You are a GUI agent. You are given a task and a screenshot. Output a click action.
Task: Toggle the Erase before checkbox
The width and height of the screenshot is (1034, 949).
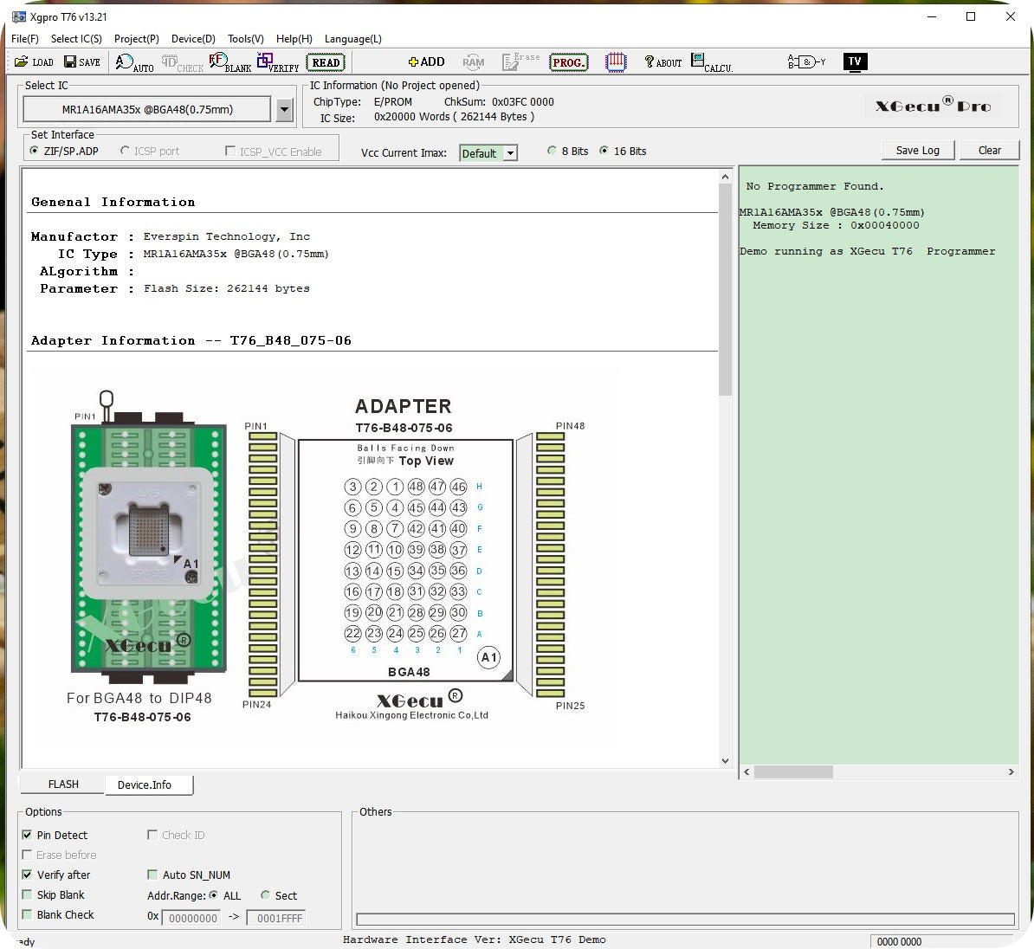pos(27,855)
